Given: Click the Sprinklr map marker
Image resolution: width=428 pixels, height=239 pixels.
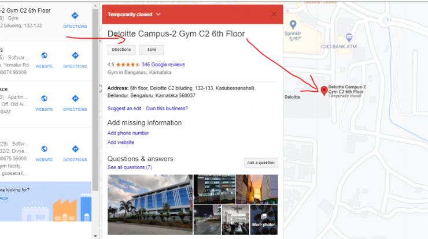Looking at the screenshot, I should point(293,25).
